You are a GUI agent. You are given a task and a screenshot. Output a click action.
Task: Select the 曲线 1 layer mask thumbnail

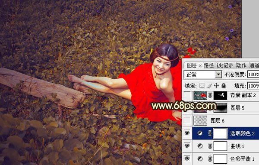pyautogui.click(x=220, y=146)
